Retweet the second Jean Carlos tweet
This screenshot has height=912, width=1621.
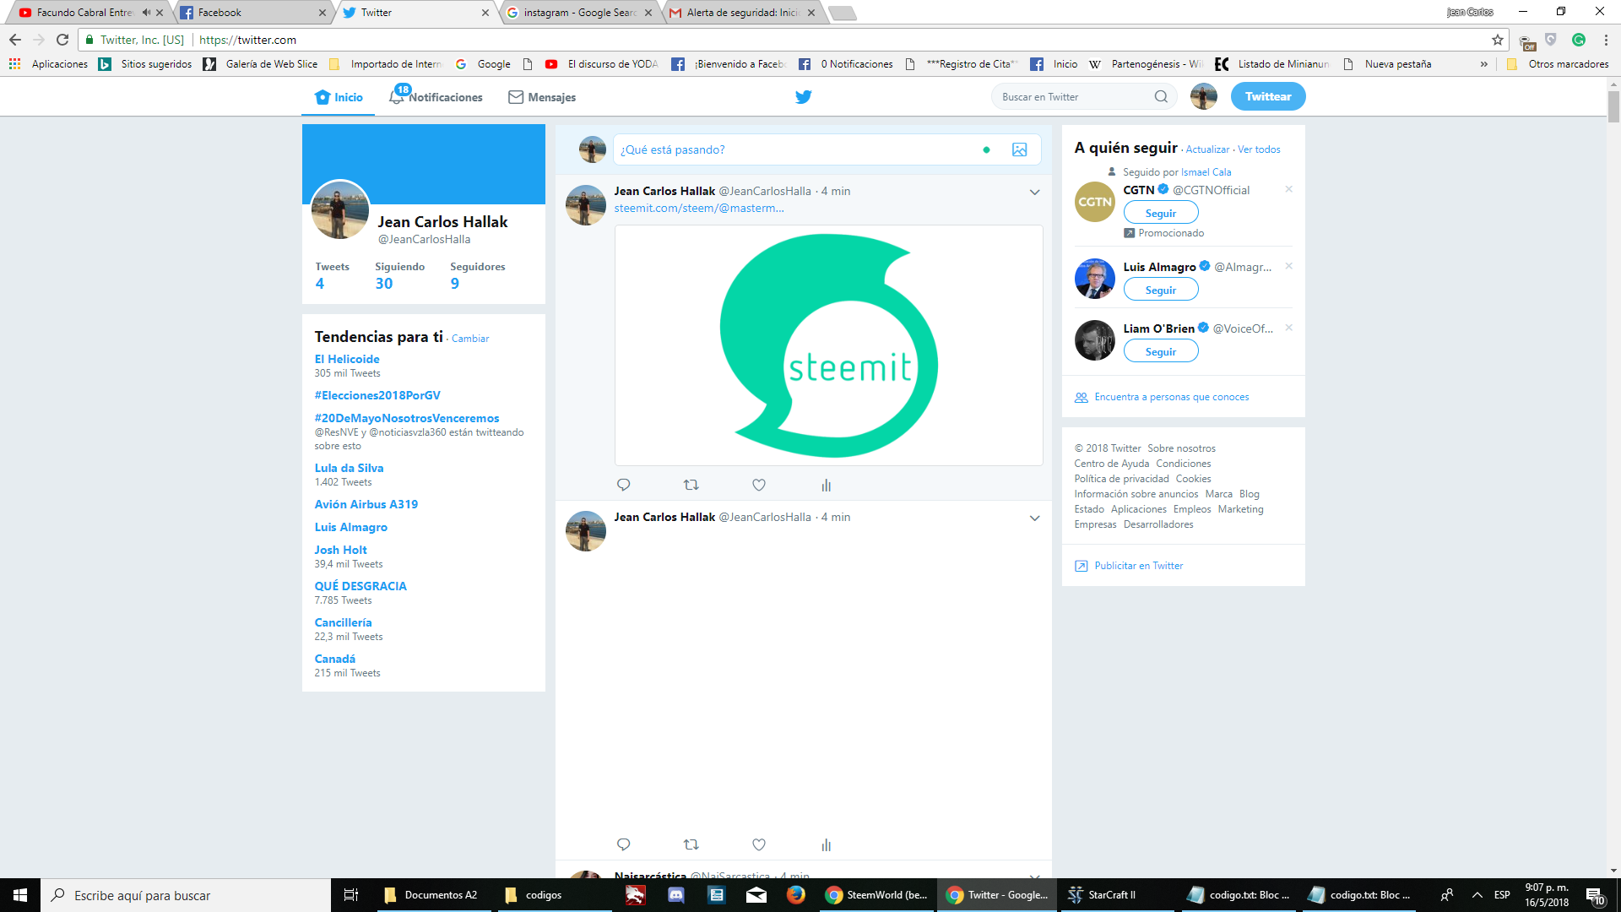tap(691, 844)
